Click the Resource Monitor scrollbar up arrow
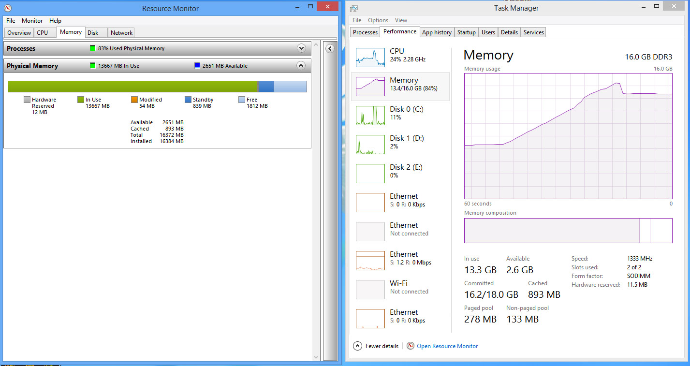Screen dimensions: 690x366 [x=317, y=44]
